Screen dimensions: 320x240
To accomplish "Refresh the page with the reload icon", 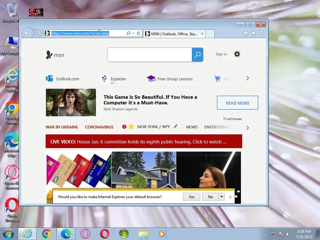I will pos(138,33).
